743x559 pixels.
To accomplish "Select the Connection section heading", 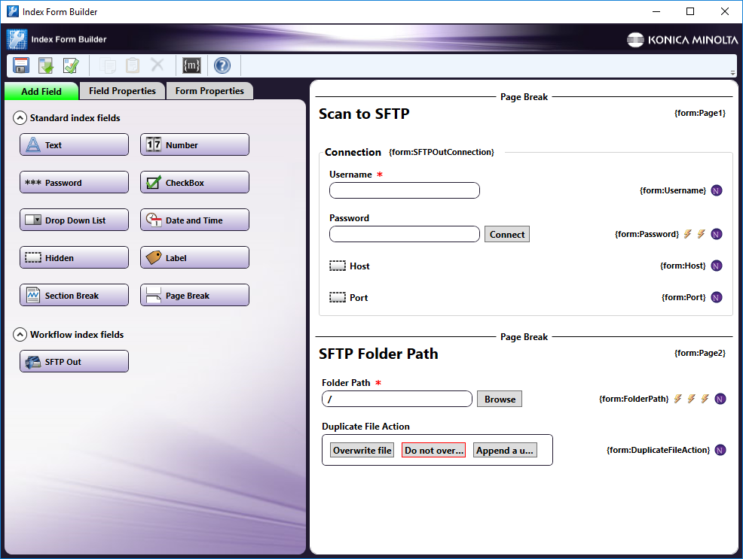I will point(353,152).
